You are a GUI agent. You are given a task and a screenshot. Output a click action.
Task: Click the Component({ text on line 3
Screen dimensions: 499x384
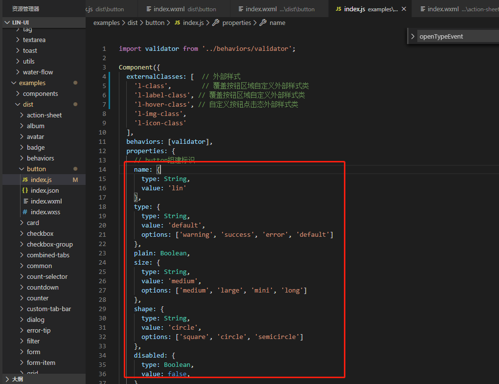click(139, 68)
